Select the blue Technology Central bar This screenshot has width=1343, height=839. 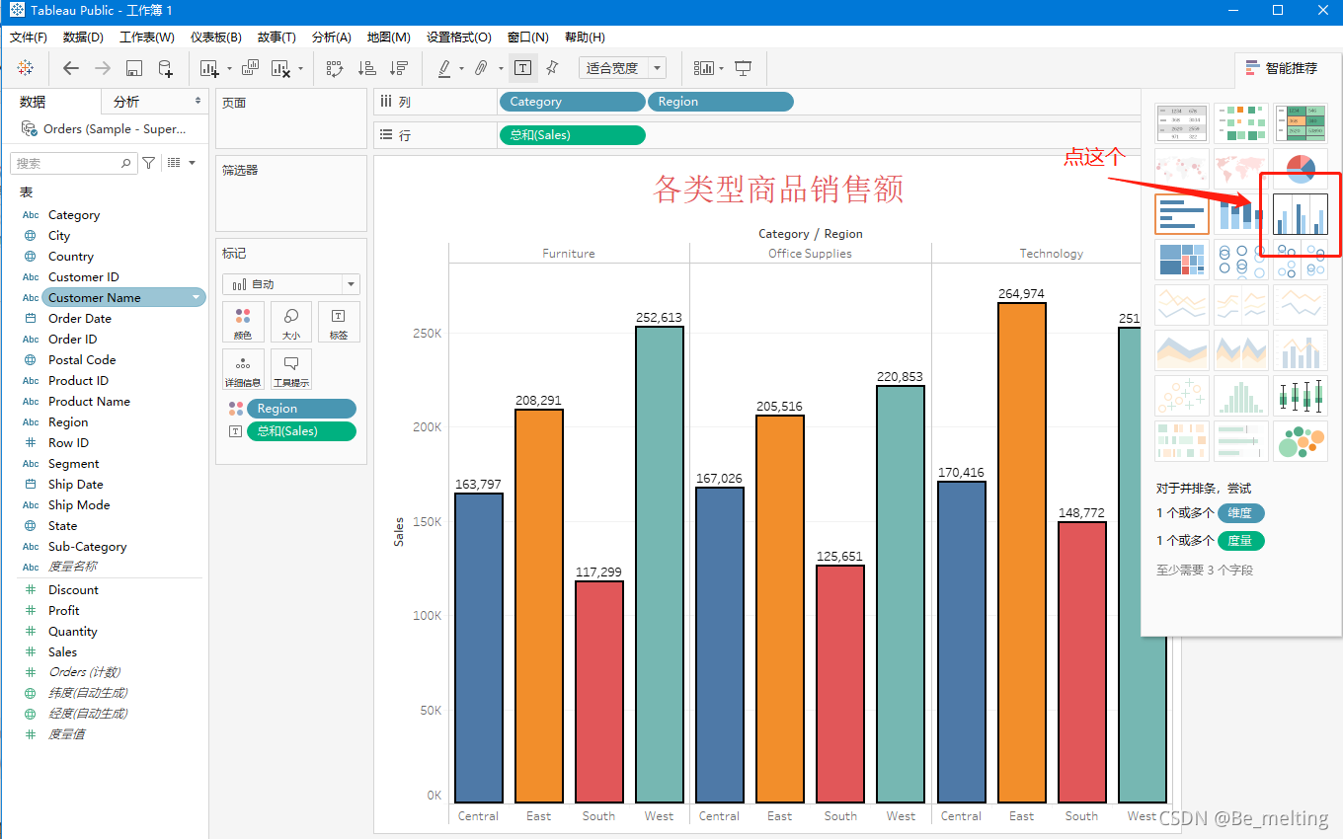(x=961, y=642)
